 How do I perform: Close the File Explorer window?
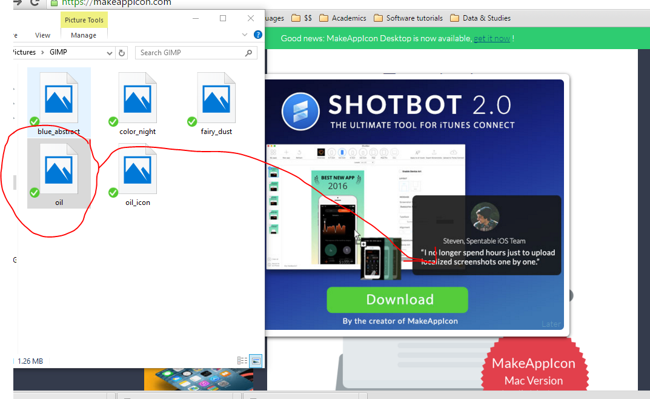point(251,18)
